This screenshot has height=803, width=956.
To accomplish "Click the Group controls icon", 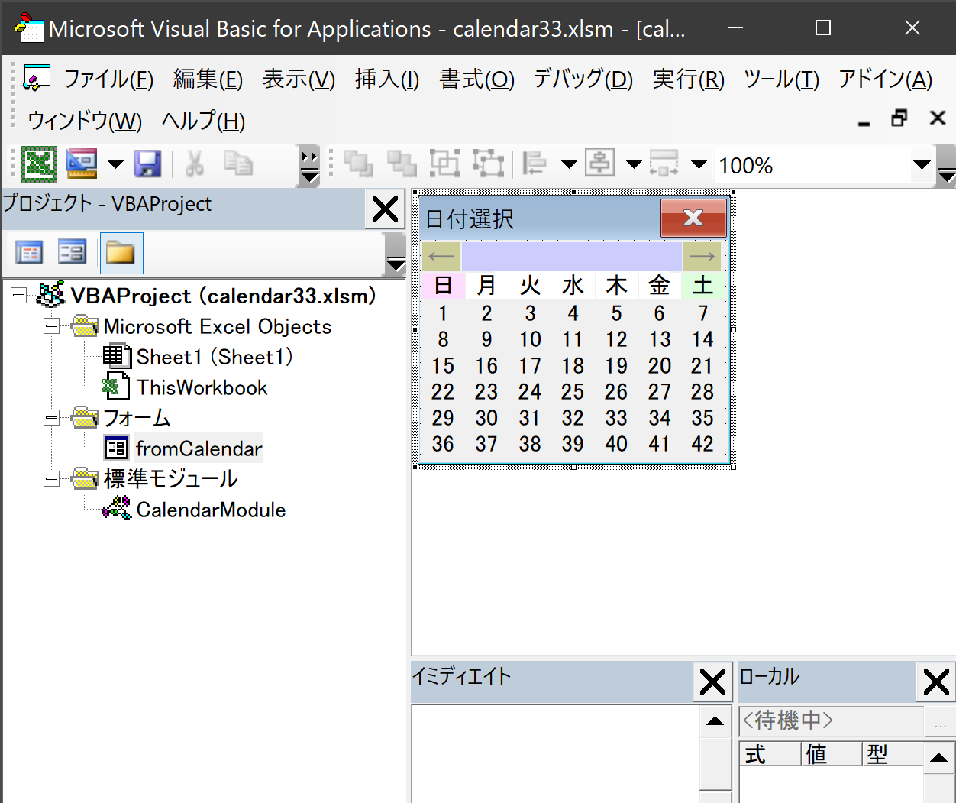I will 445,164.
